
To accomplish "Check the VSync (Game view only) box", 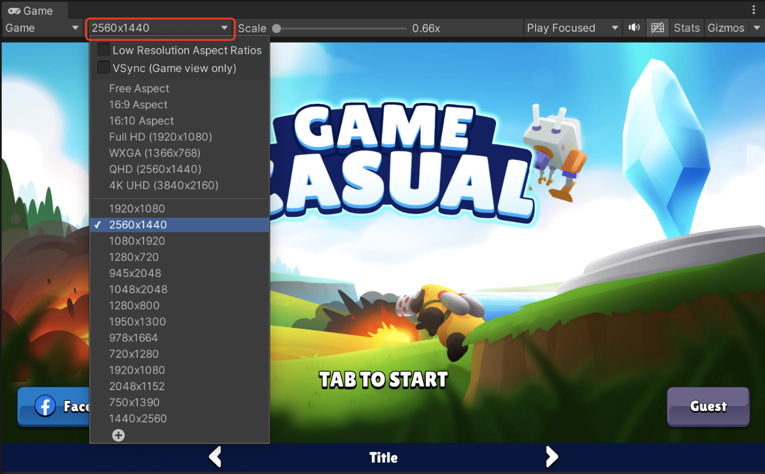I will (103, 68).
